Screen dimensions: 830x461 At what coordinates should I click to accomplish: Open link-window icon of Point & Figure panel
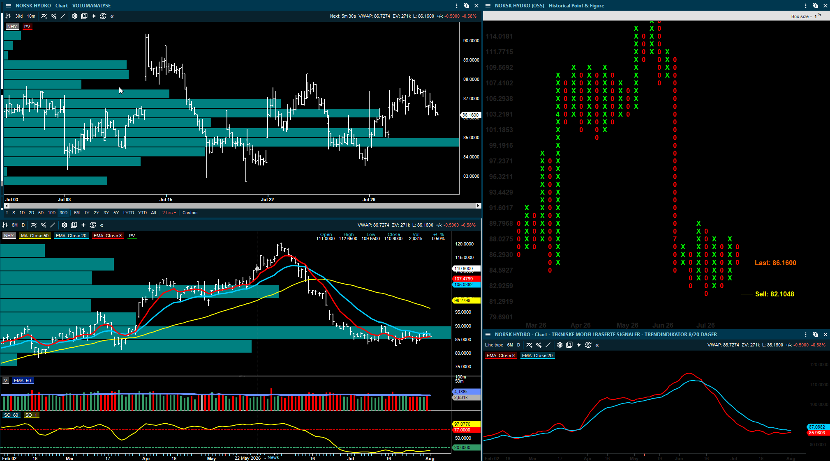pos(816,6)
